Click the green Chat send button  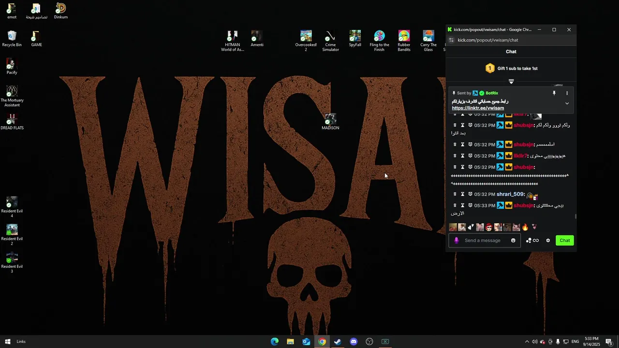tap(565, 240)
